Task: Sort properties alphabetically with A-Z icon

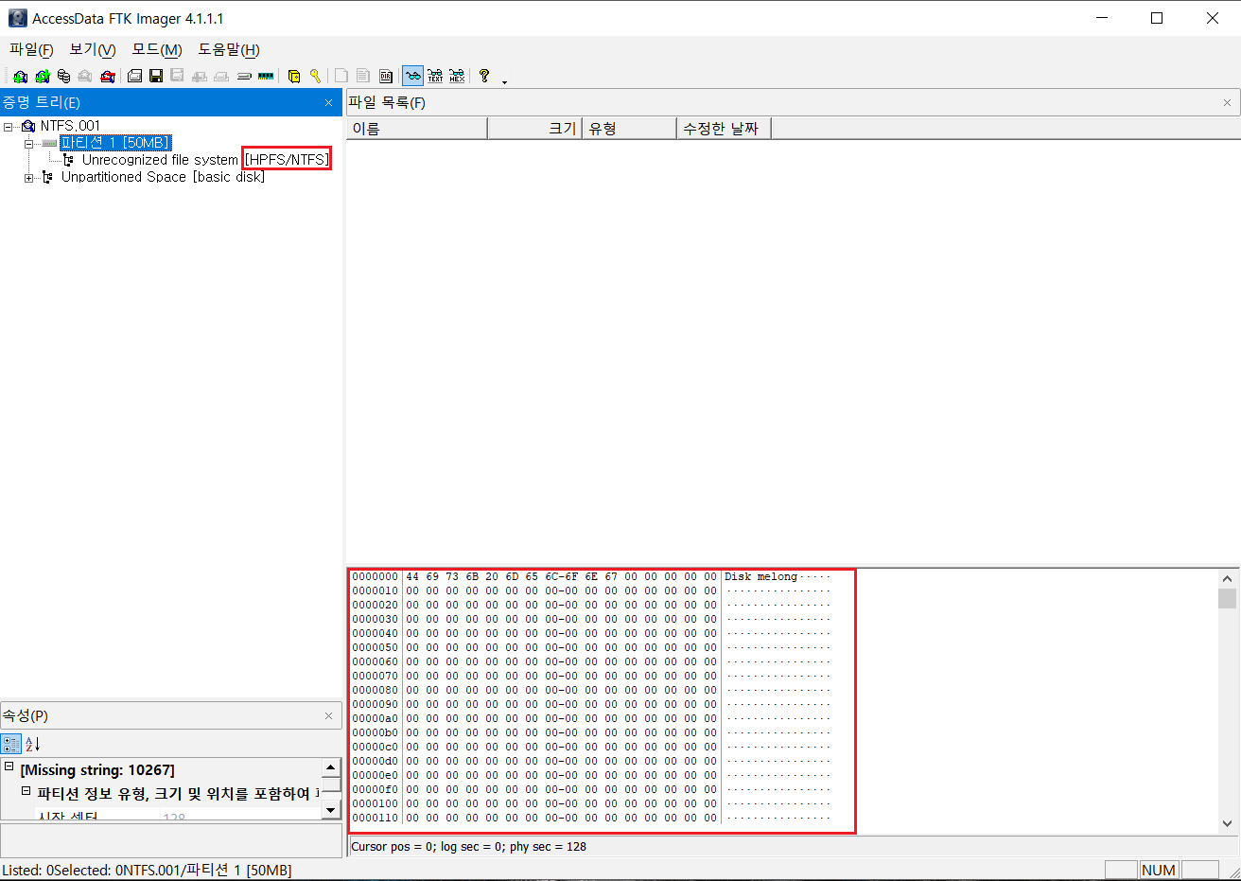Action: (x=32, y=744)
